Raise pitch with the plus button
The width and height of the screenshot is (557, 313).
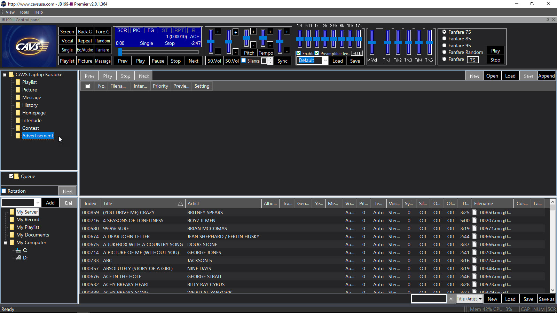tap(253, 32)
